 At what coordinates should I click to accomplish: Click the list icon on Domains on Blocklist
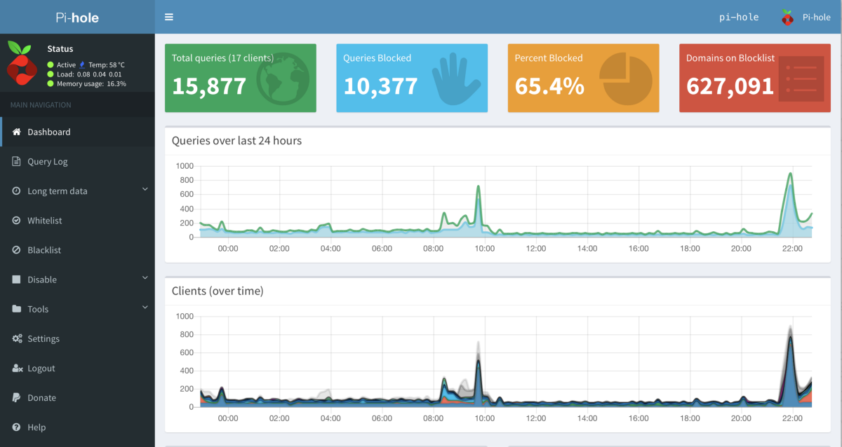[x=800, y=78]
